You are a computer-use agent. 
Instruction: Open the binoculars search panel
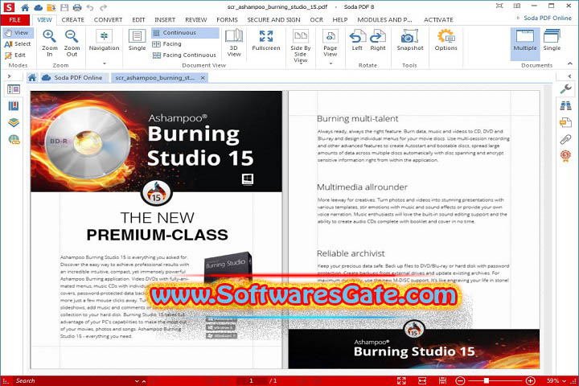[565, 105]
